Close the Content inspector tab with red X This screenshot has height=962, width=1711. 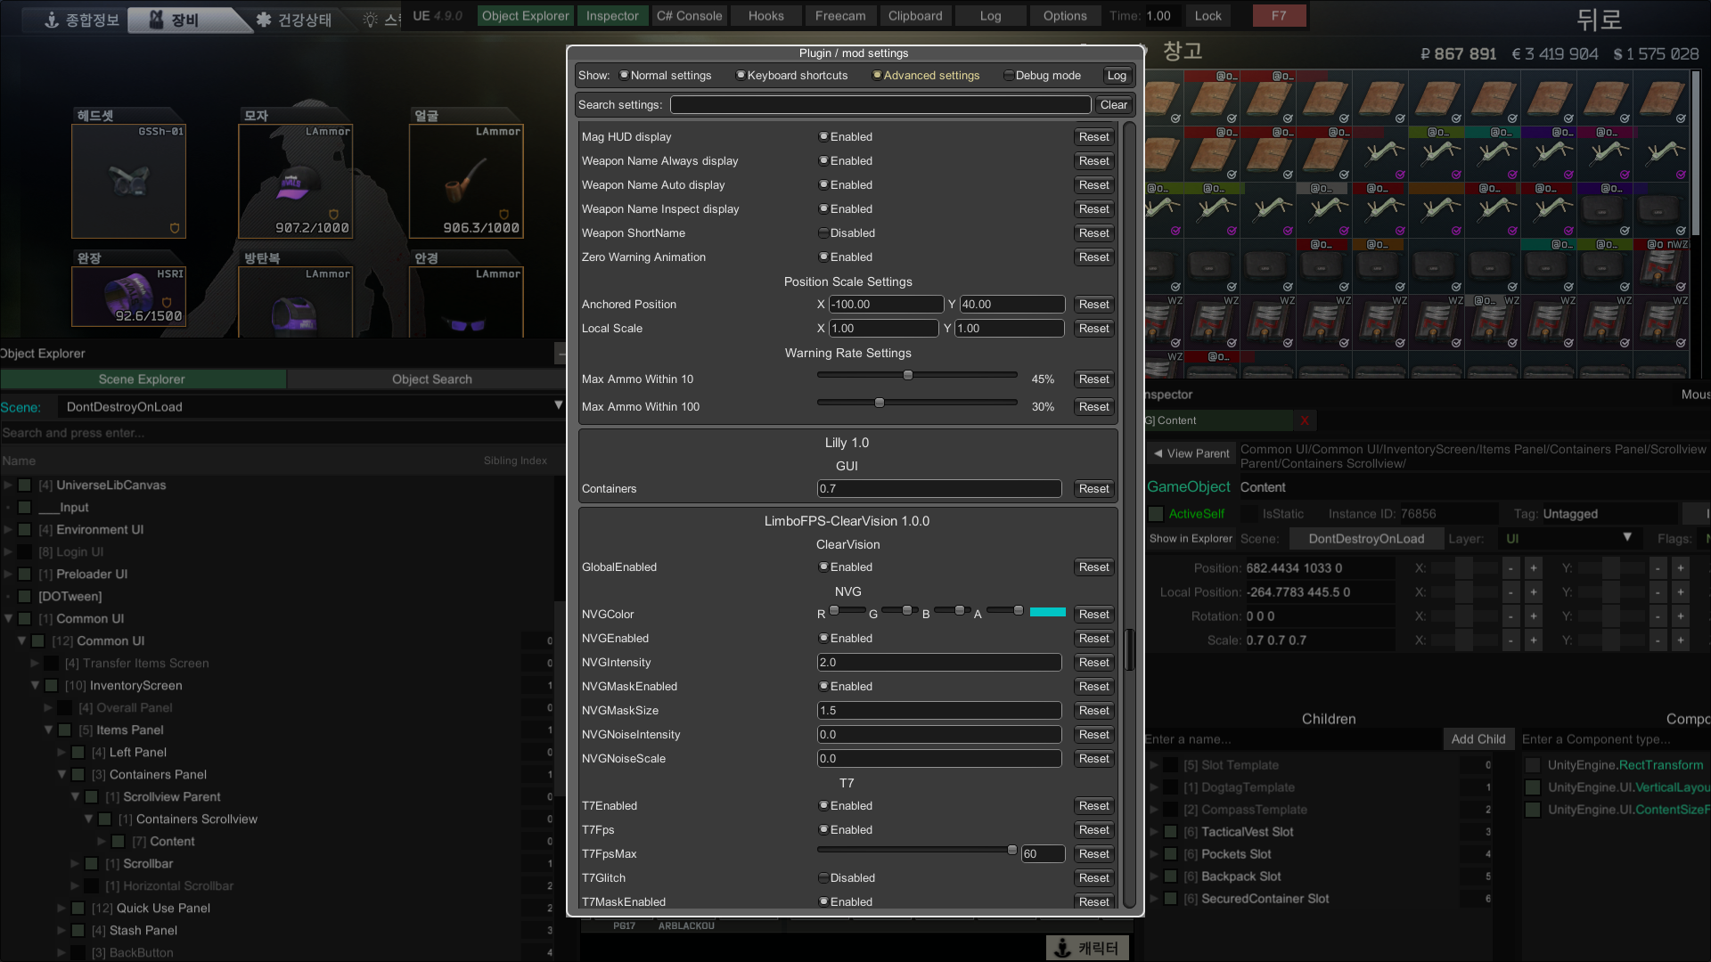pos(1305,420)
